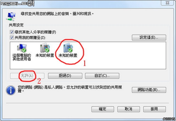Toggle 尋找其他人分享的媒體 checkbox
Viewport: 176px width, 121px height.
tap(12, 32)
